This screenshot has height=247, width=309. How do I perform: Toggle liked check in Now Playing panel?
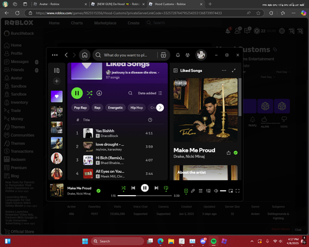coord(235,153)
